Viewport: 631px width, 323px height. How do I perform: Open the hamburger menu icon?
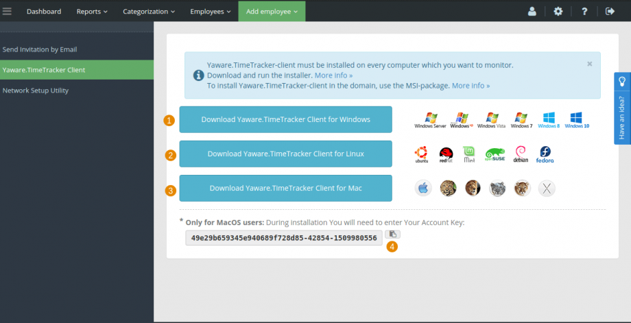pyautogui.click(x=7, y=11)
